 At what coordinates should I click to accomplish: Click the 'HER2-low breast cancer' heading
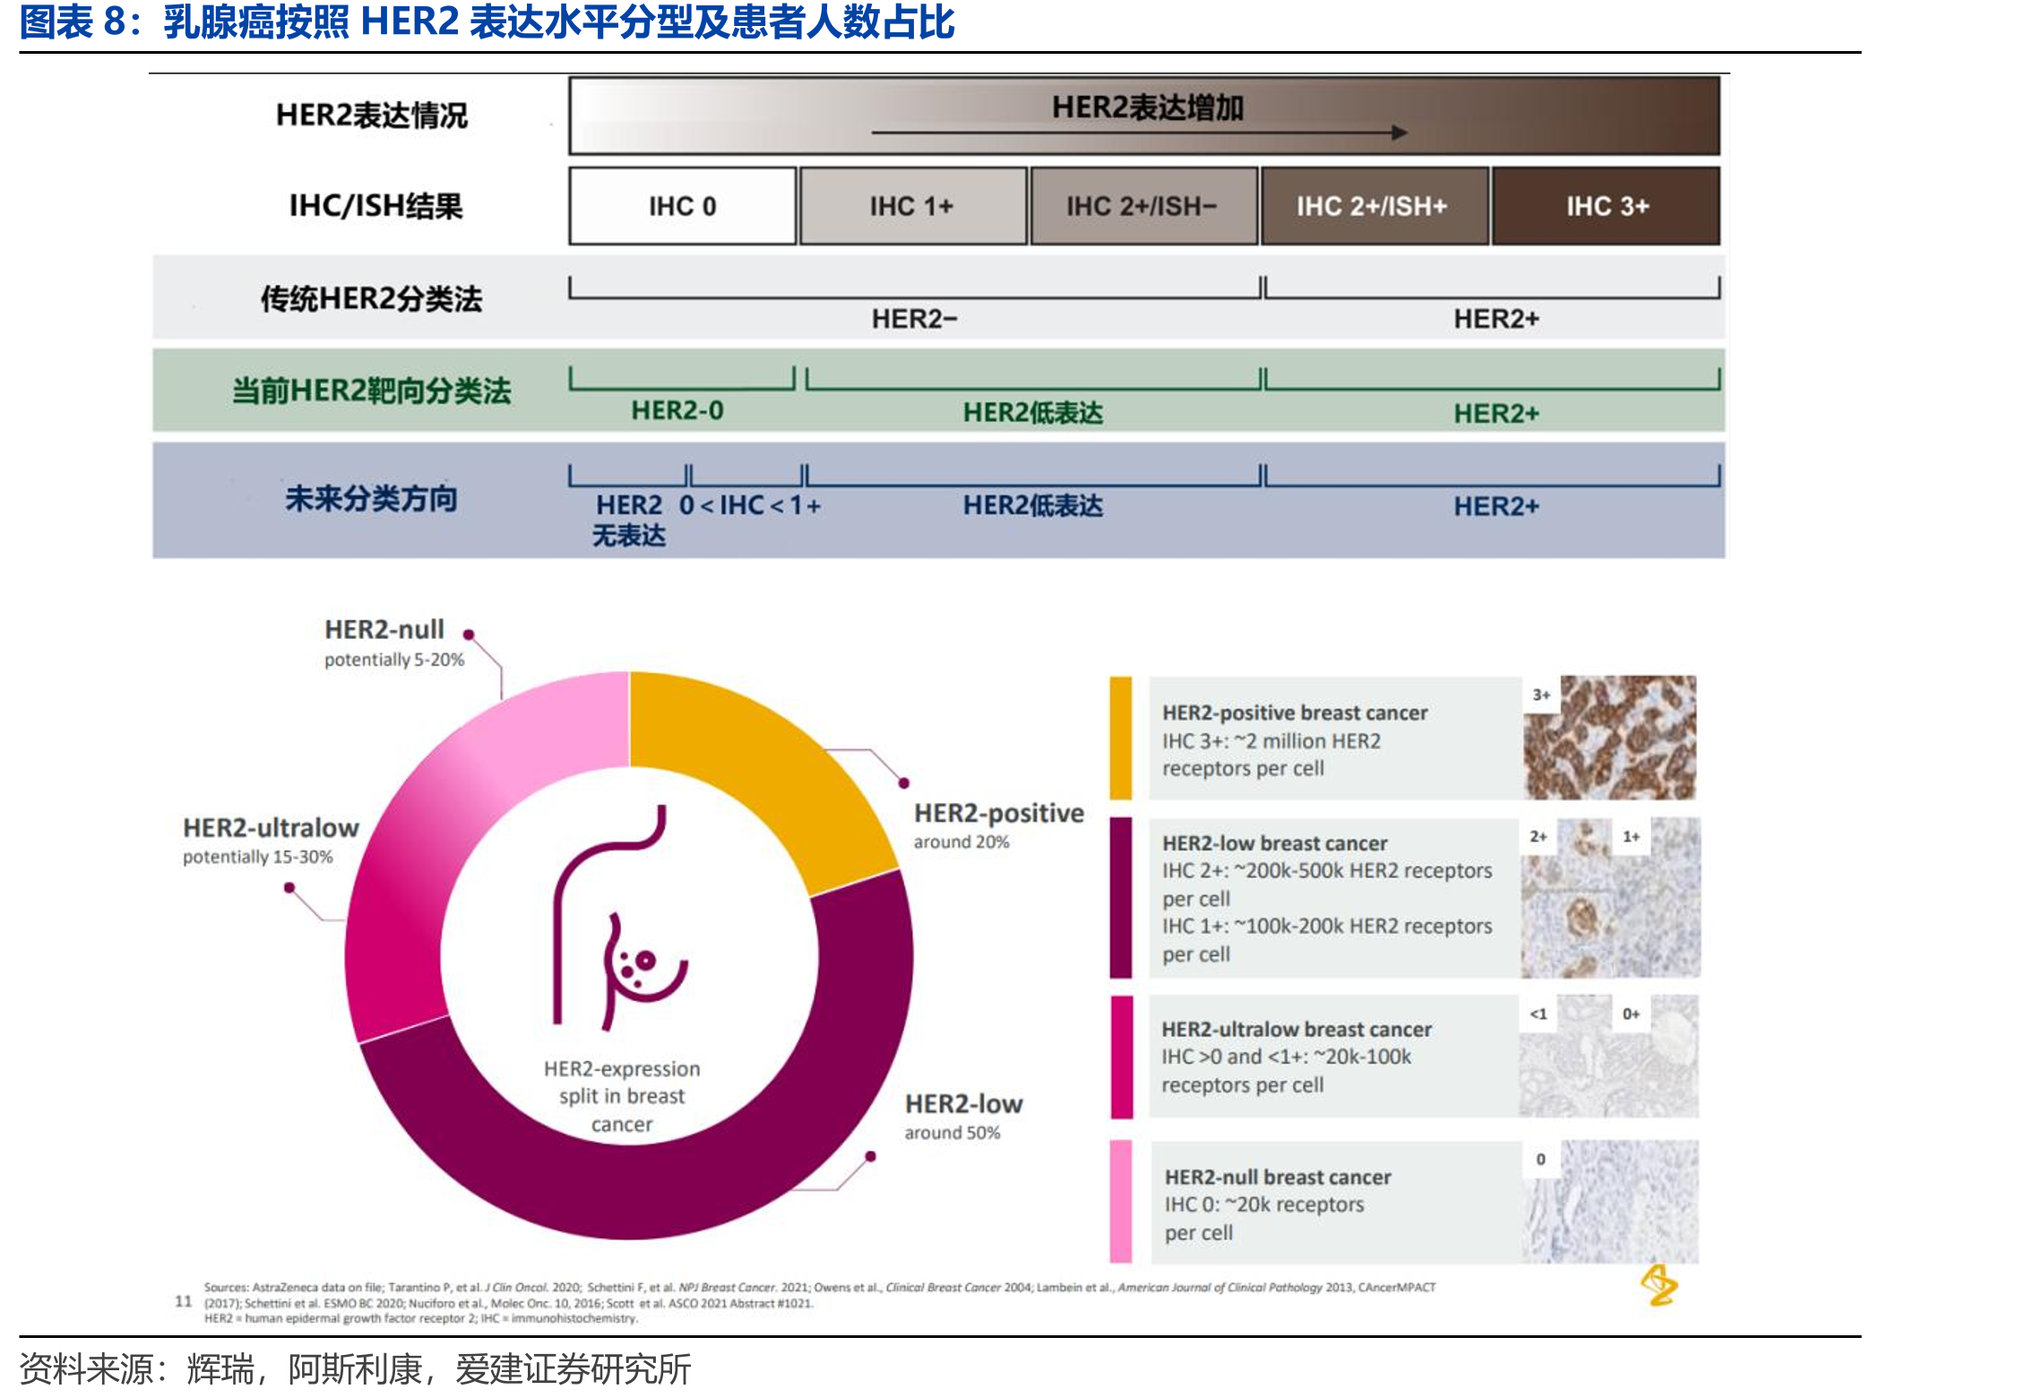click(x=1274, y=843)
